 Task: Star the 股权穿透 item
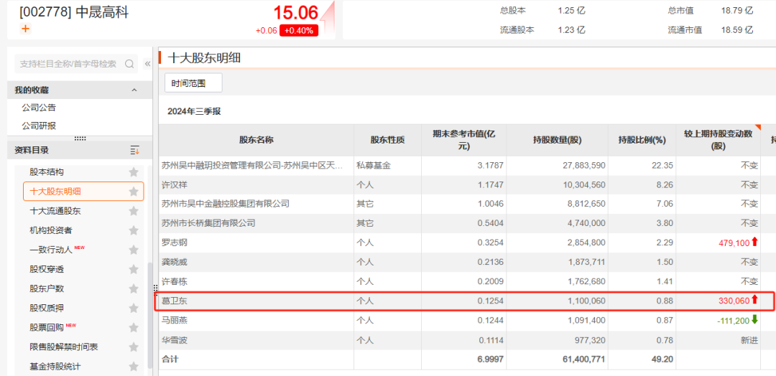click(134, 269)
